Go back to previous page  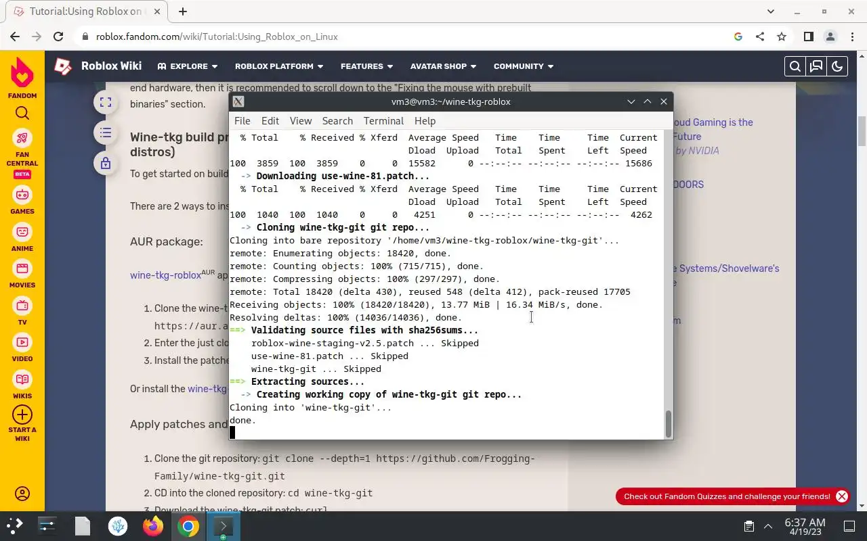tap(15, 37)
